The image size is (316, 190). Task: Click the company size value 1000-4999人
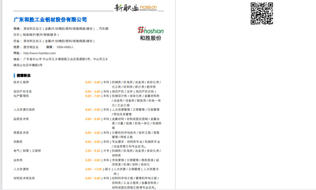pos(65,47)
